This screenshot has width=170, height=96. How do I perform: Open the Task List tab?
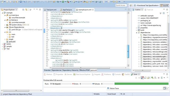coord(149,10)
